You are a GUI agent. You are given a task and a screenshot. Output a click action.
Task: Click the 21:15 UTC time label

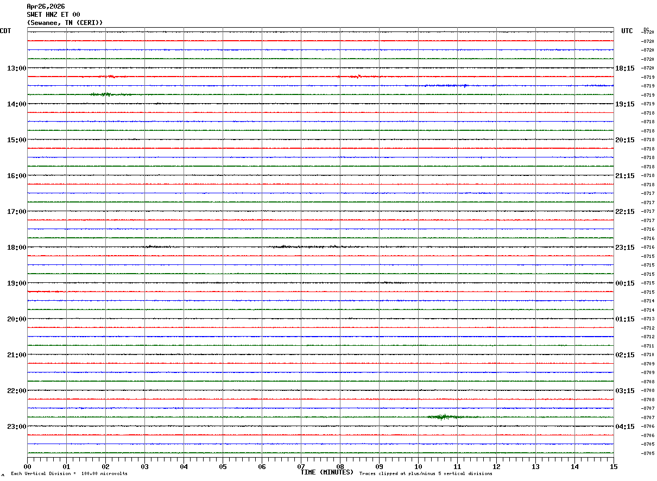point(624,176)
